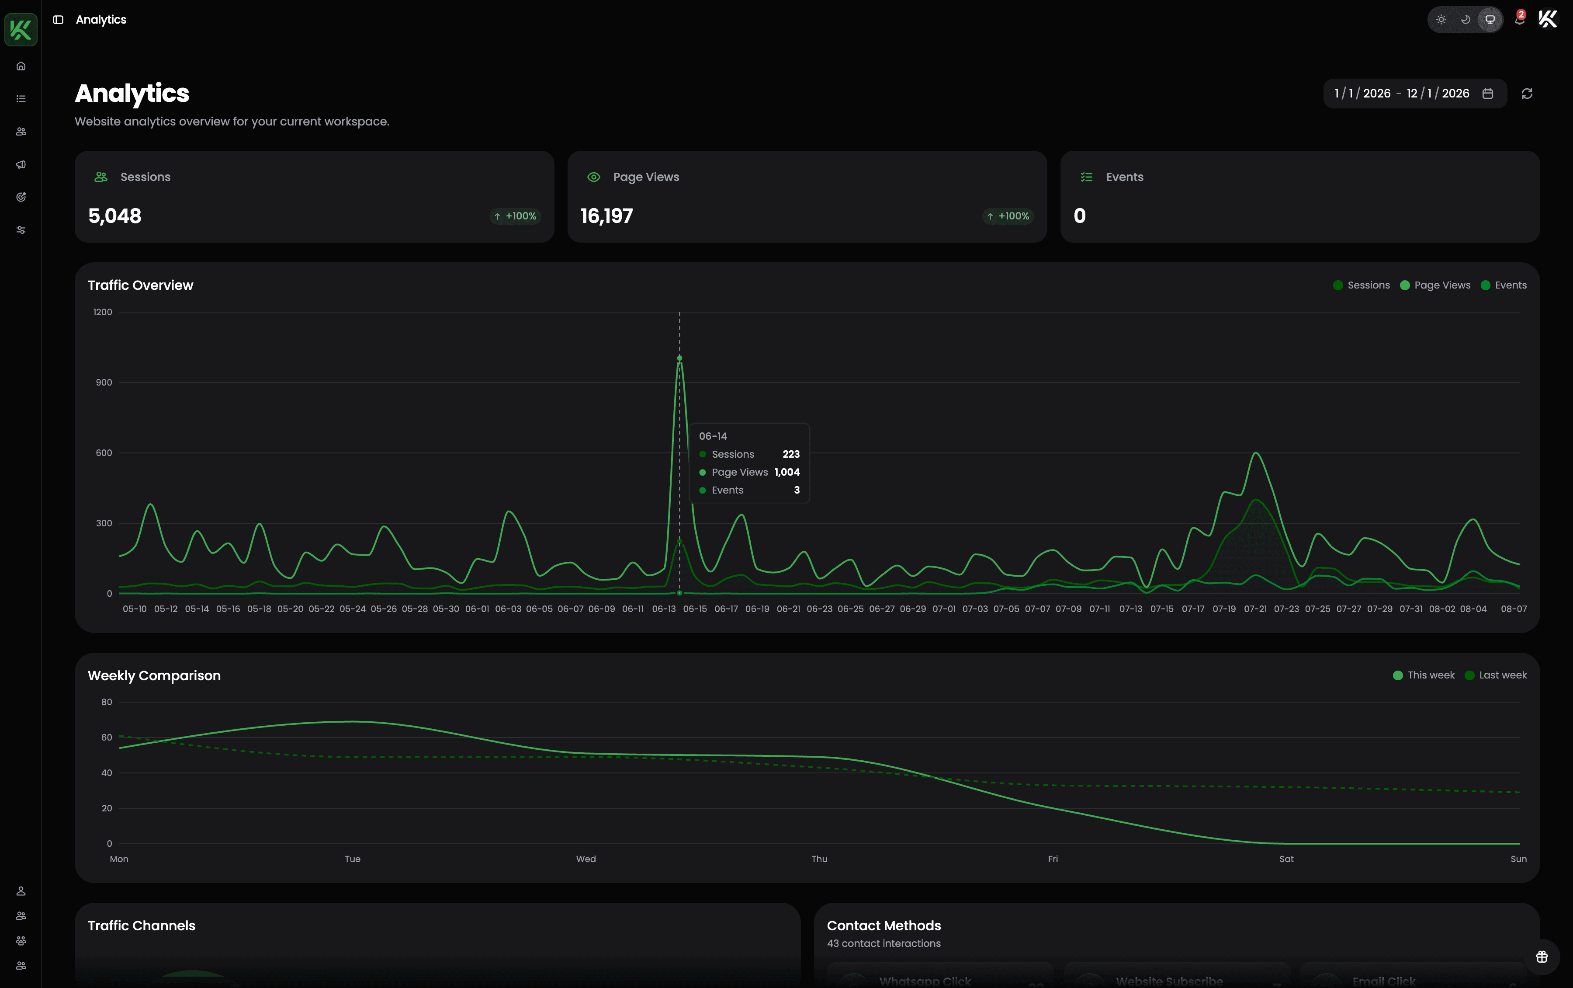Click Events value 3 in the tooltip
This screenshot has width=1573, height=988.
797,490
